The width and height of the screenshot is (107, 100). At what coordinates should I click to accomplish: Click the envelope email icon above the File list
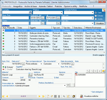point(103,71)
